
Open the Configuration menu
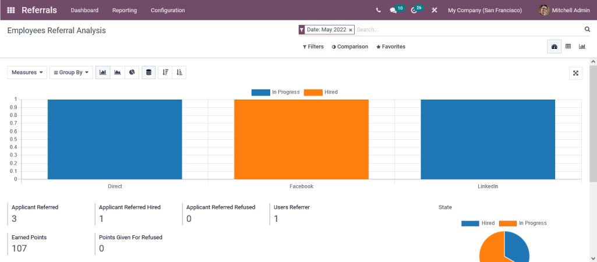168,10
